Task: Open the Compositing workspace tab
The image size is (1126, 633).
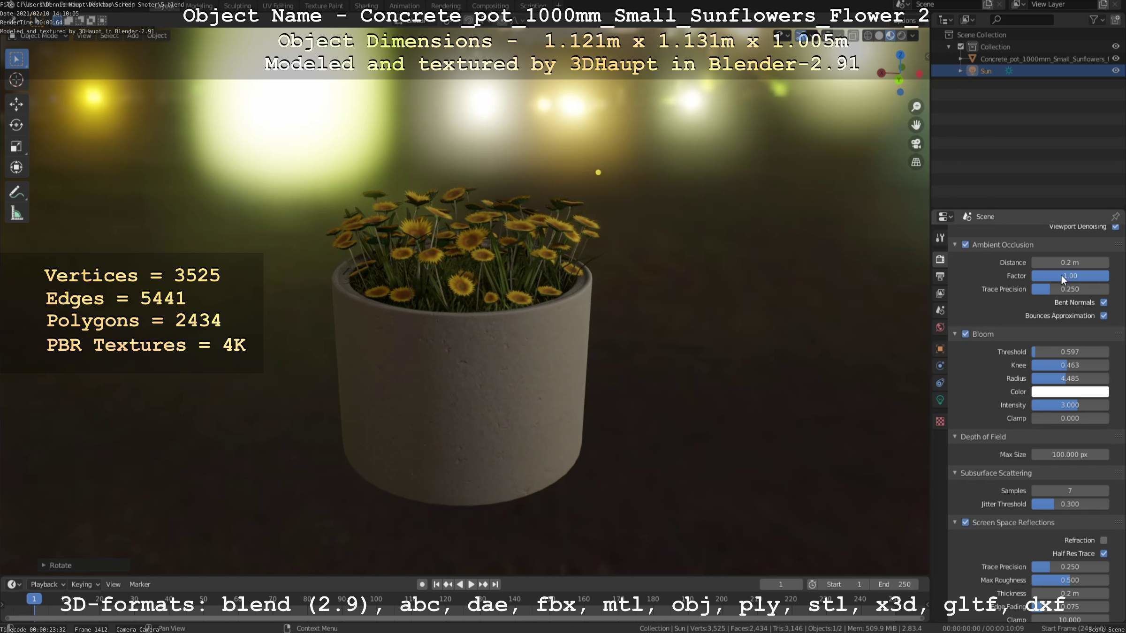Action: (490, 6)
